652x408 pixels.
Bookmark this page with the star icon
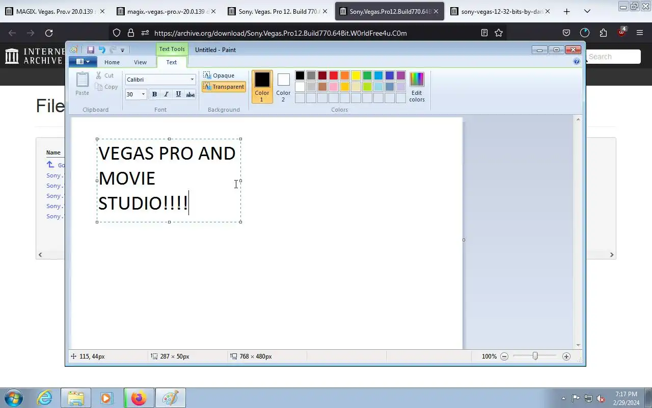coord(499,33)
